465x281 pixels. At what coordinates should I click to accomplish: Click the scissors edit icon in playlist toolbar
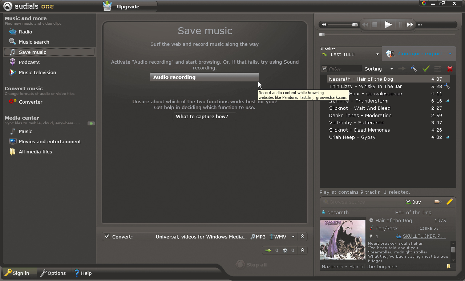click(413, 69)
